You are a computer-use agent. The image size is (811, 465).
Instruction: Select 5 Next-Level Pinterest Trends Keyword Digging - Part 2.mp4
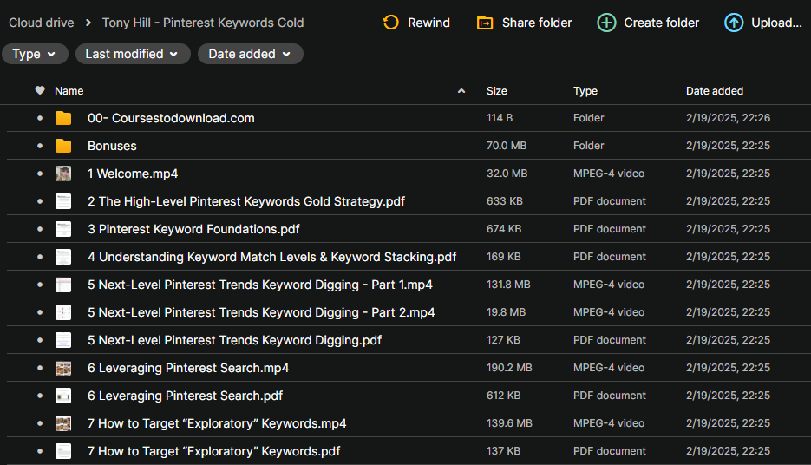[x=261, y=312]
